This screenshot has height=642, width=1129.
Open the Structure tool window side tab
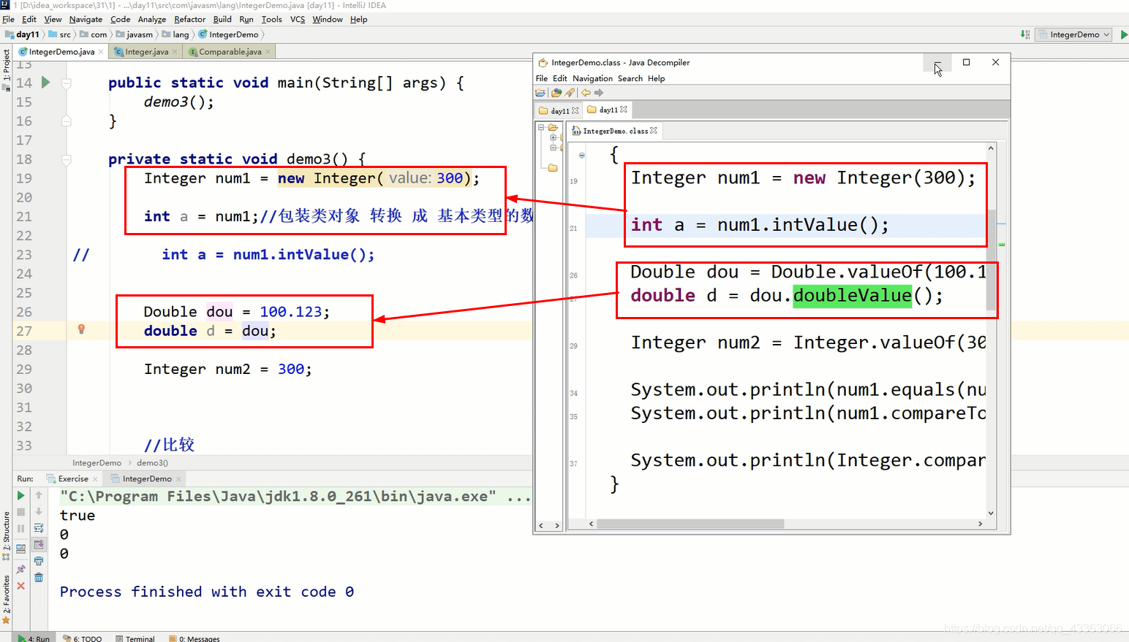pos(6,535)
